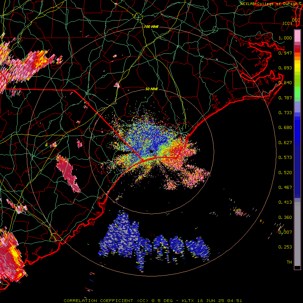The image size is (303, 303).
Task: Pick the light pink color bar segment
Action: tap(297, 36)
